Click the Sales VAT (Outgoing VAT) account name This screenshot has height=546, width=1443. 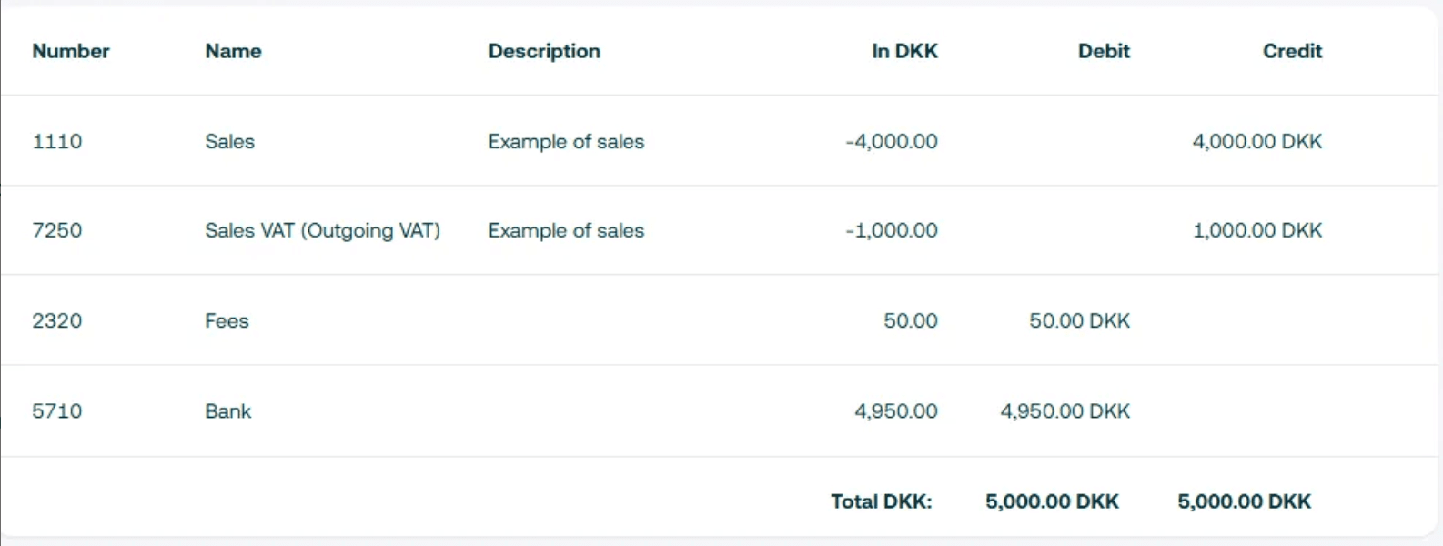(x=322, y=230)
